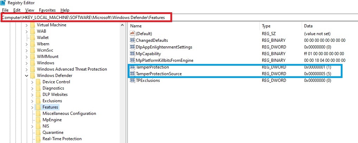
Task: Select the Windows Defender folder icon
Action: coord(33,76)
